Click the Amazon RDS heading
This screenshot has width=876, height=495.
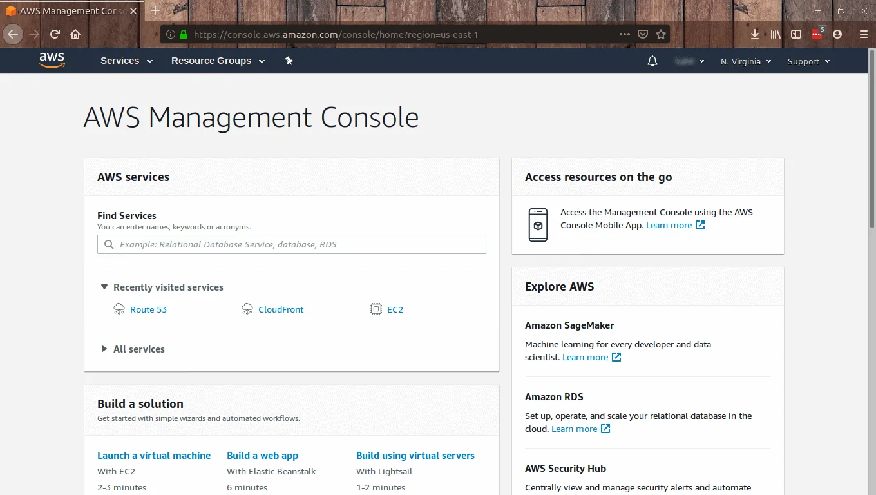[554, 397]
